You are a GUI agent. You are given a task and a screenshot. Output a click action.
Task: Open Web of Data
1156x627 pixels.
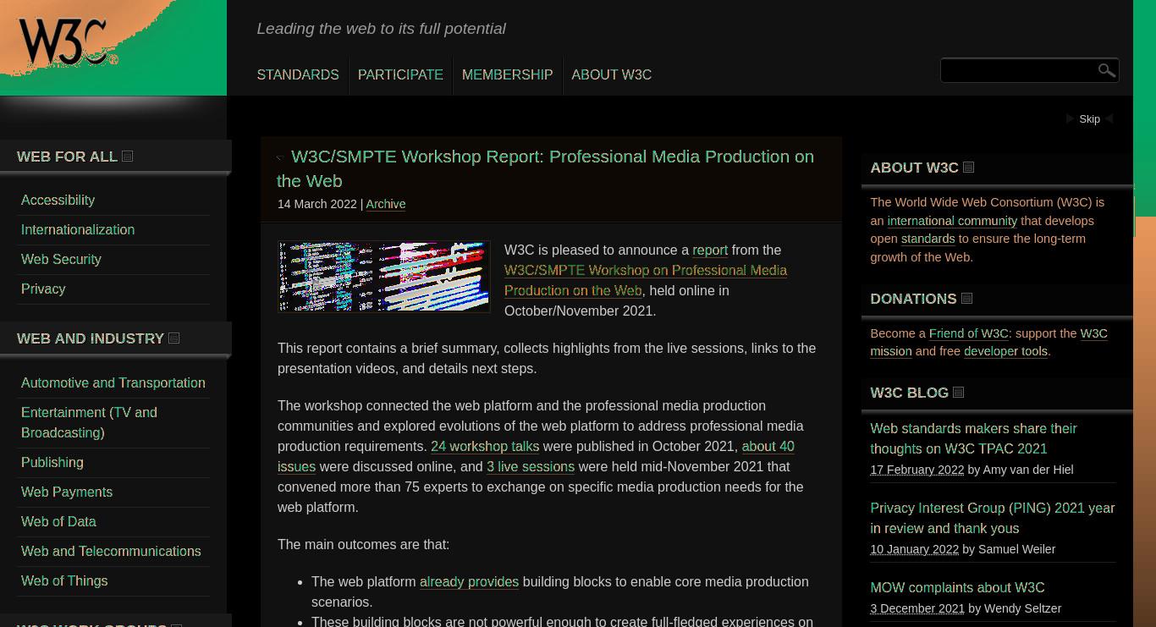[x=58, y=522]
